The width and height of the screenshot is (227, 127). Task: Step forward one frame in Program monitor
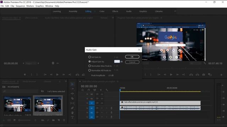(177, 74)
